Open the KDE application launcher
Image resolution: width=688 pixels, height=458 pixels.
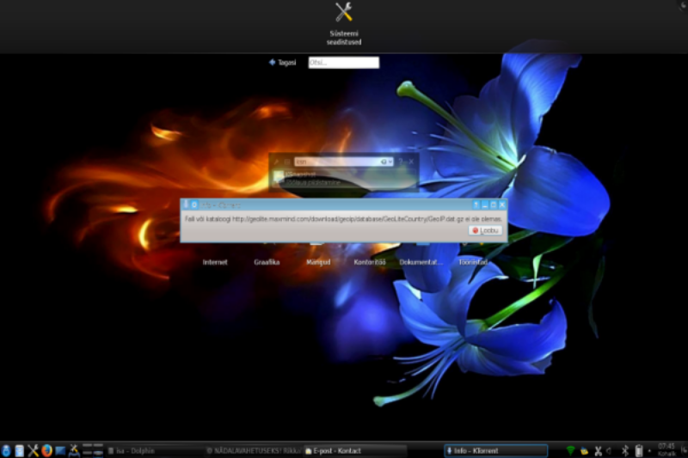pyautogui.click(x=6, y=450)
